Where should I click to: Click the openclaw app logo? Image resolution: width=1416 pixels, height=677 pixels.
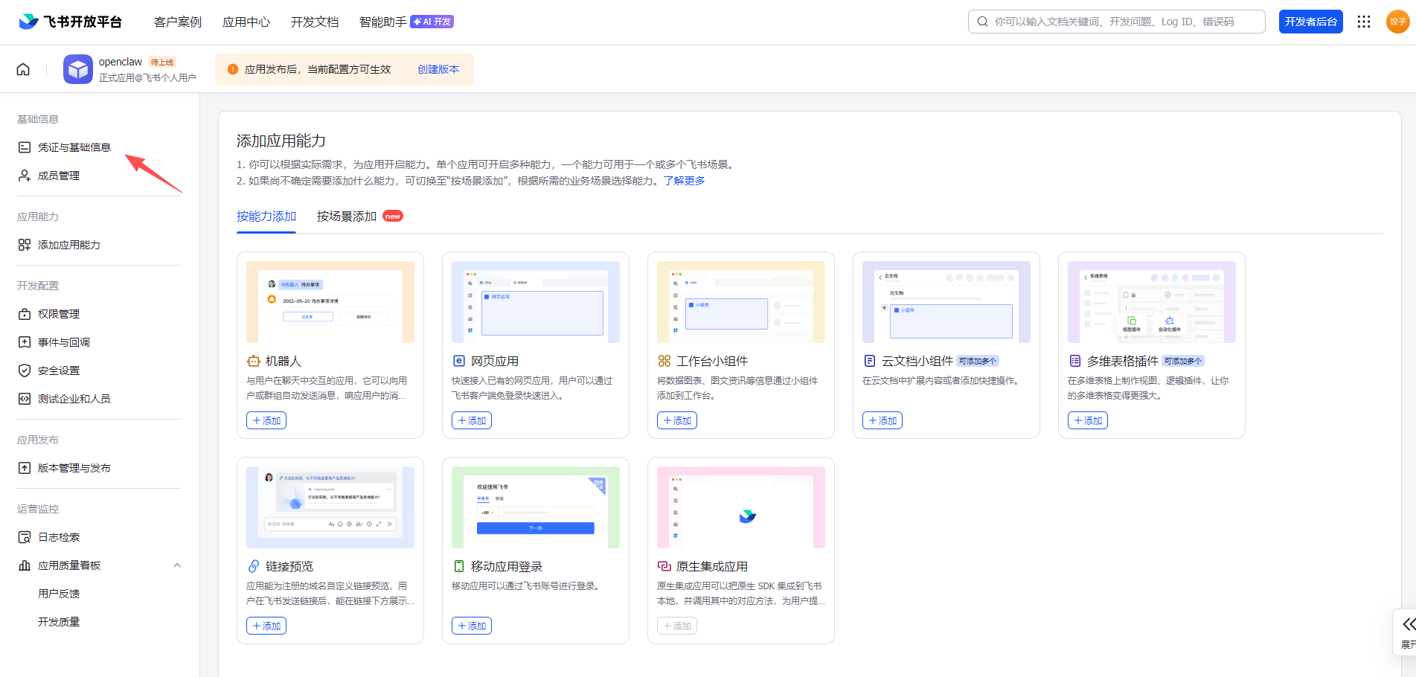click(77, 68)
